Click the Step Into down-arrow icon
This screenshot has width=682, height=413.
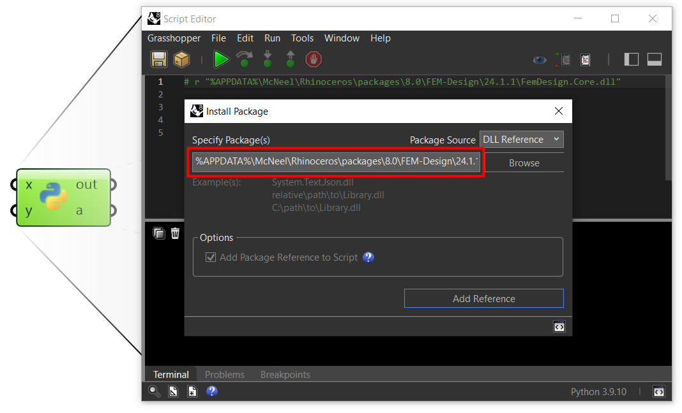coord(268,59)
